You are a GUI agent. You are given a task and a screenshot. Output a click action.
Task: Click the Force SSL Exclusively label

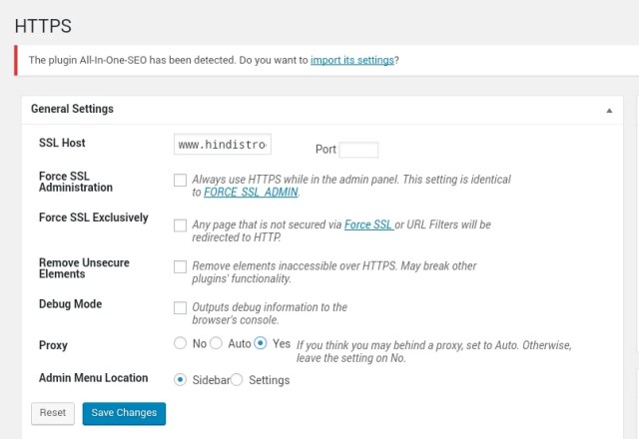(93, 218)
